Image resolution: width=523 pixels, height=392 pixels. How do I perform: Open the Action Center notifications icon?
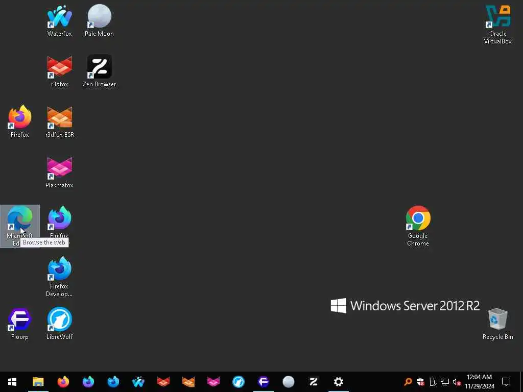click(x=506, y=382)
